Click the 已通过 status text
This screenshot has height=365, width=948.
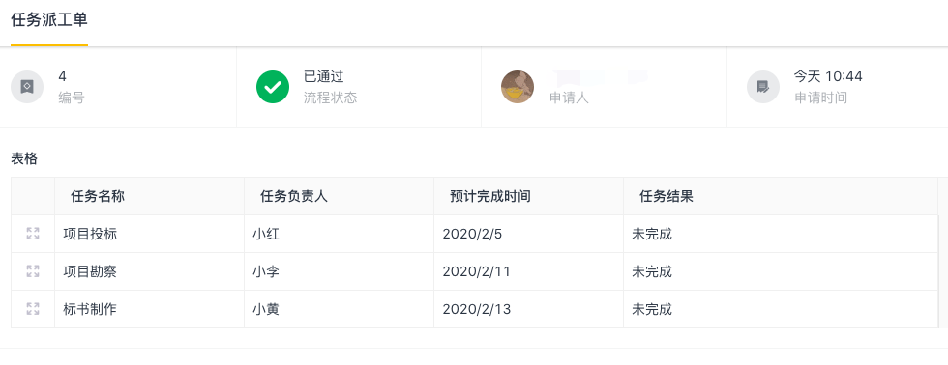(323, 76)
